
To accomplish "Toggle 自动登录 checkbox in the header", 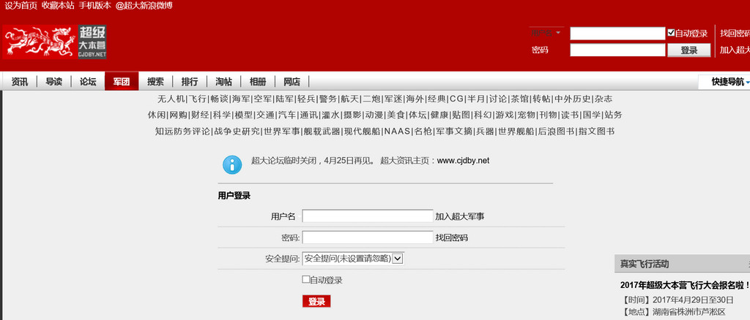I will pyautogui.click(x=671, y=33).
